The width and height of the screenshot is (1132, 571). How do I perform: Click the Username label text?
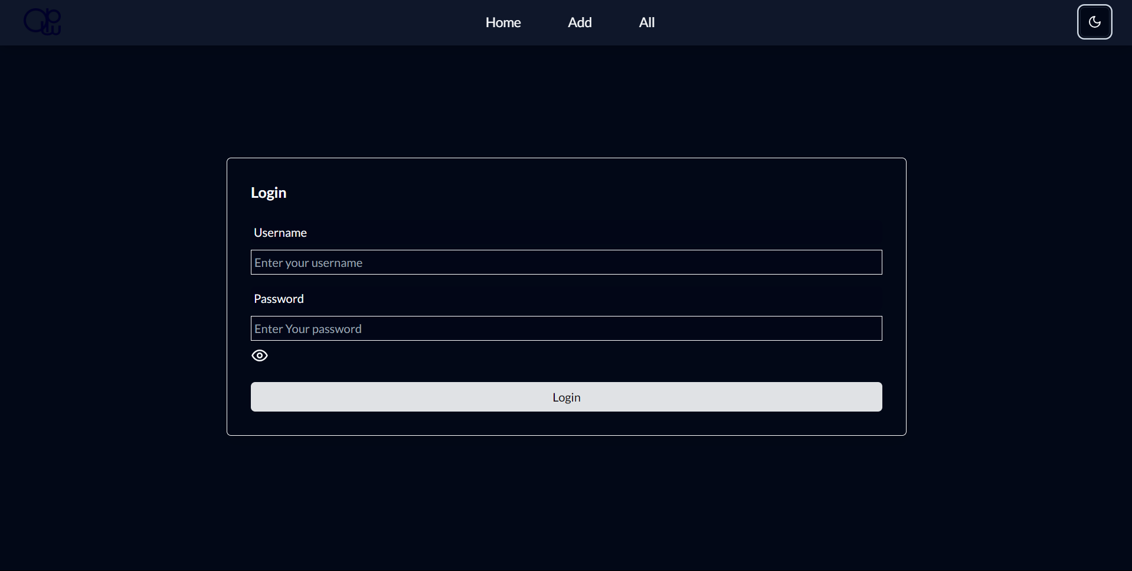[x=280, y=233]
